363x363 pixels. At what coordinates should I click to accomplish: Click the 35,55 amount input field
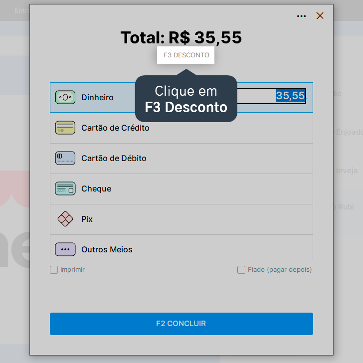click(271, 96)
